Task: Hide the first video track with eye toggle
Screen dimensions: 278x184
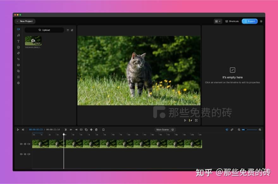Action: 25,144
